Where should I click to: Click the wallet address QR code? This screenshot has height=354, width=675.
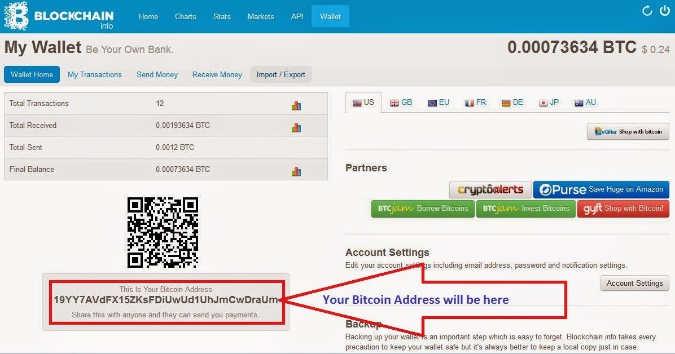tap(163, 232)
